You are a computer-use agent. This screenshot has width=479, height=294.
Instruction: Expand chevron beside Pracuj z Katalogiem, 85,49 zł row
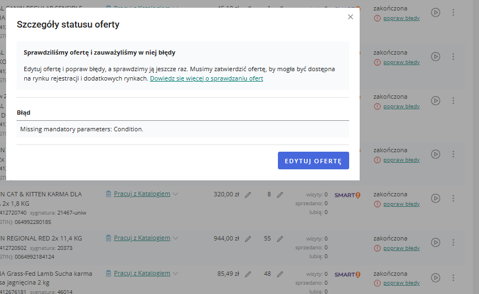176,274
